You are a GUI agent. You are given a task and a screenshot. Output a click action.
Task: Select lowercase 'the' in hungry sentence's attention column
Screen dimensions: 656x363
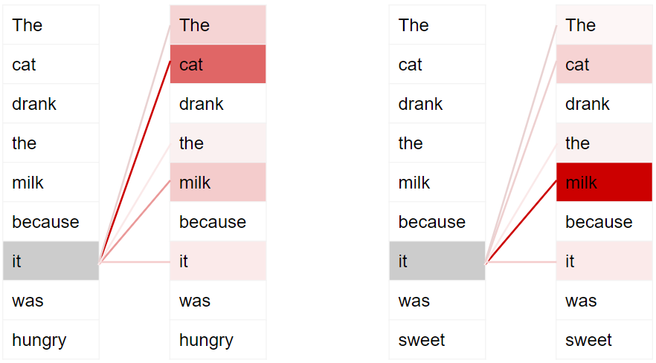pyautogui.click(x=217, y=143)
